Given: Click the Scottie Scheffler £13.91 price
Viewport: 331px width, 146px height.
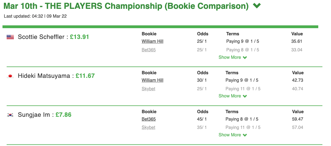Looking at the screenshot, I should 79,37.
